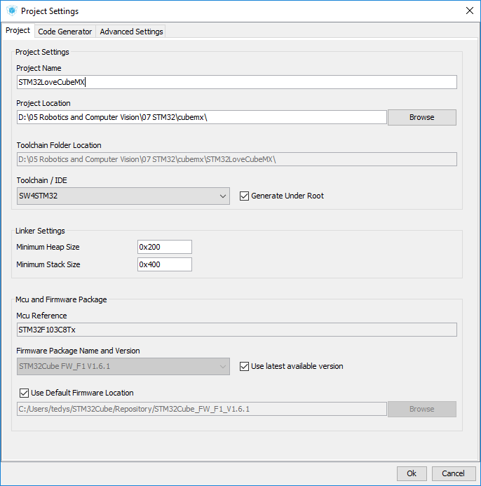Toggle the Generate Under Root checkbox
481x486 pixels.
[x=244, y=196]
